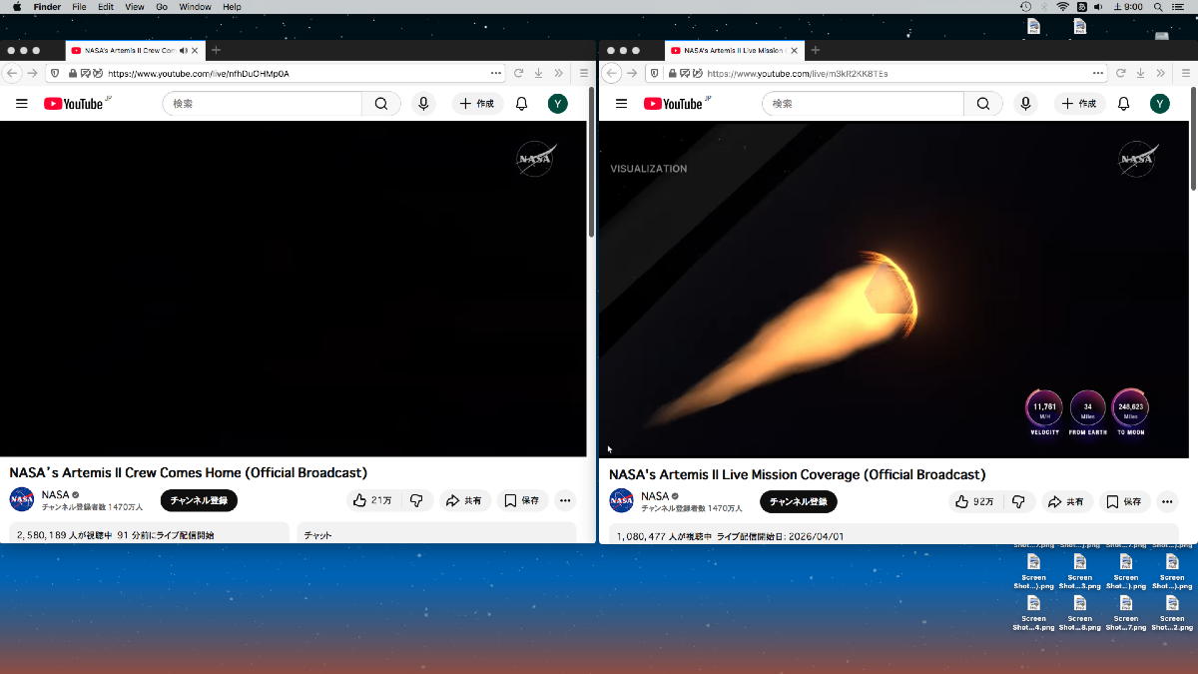Click the search magnifier button in right window

(x=983, y=104)
